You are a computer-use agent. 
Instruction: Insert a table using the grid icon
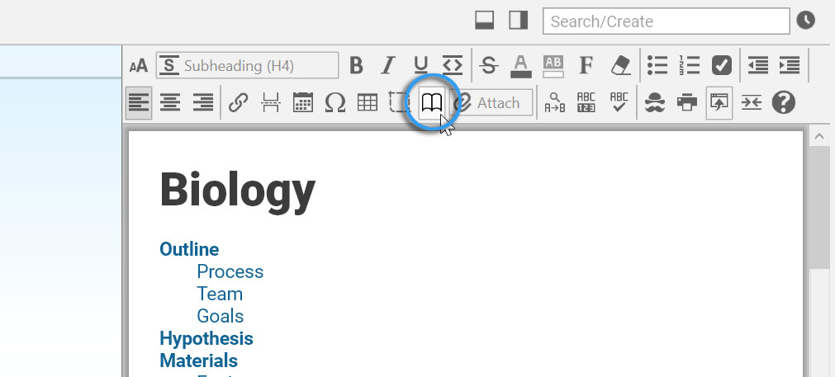368,103
